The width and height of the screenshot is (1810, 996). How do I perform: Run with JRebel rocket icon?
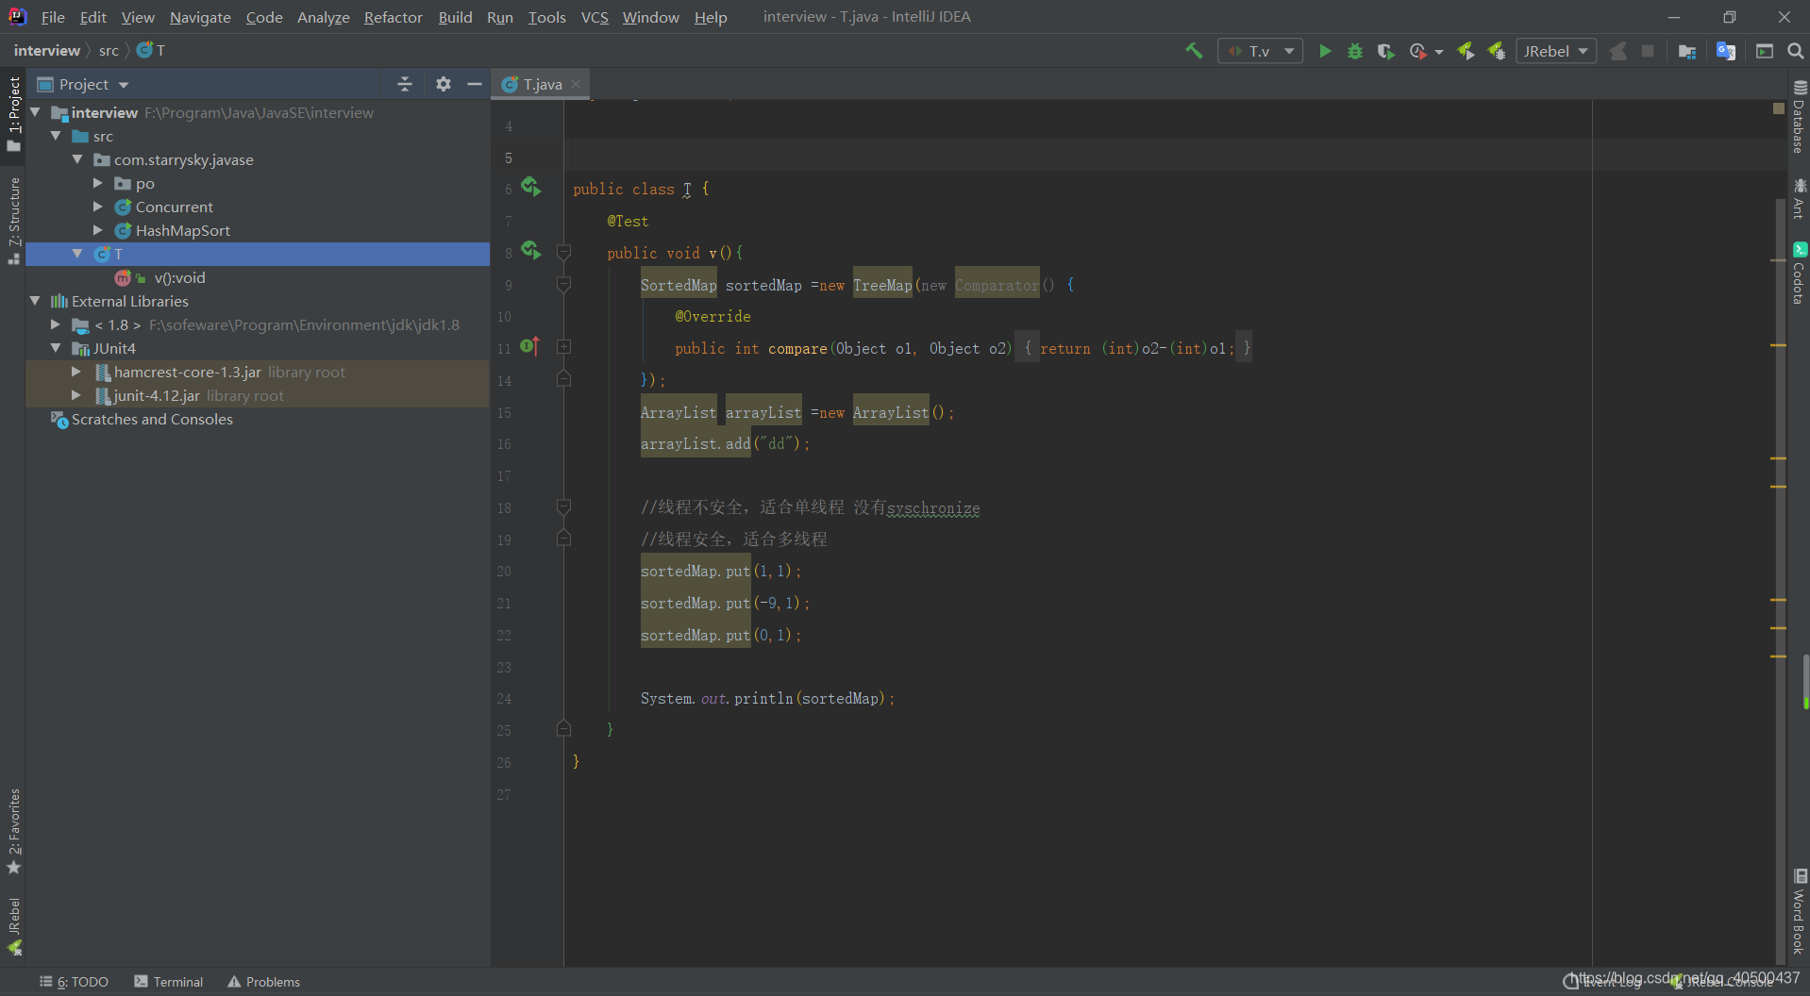(x=1466, y=51)
